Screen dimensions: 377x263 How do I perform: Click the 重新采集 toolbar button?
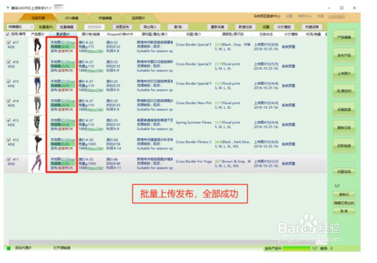(x=218, y=27)
